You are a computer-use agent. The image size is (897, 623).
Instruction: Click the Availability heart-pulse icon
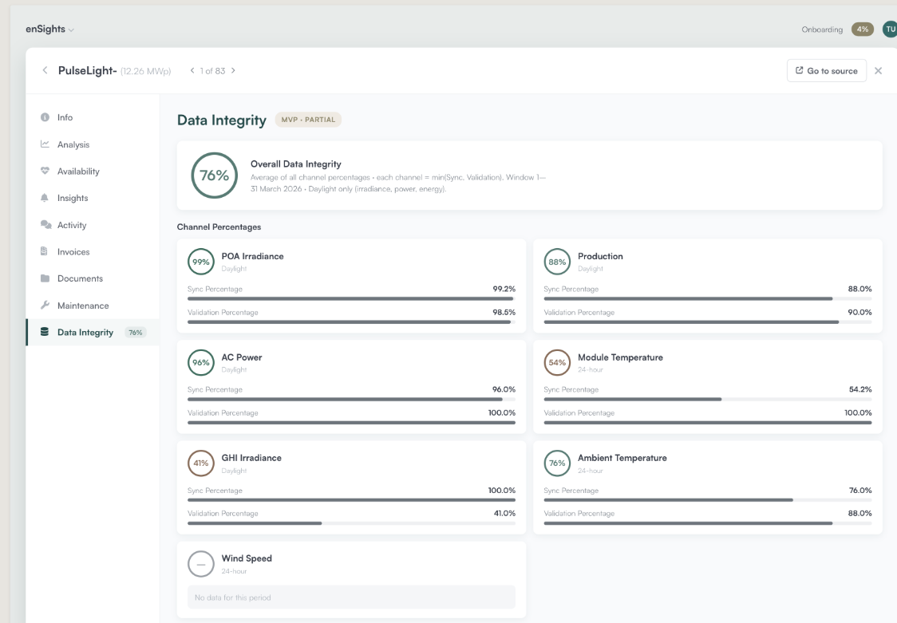point(45,171)
